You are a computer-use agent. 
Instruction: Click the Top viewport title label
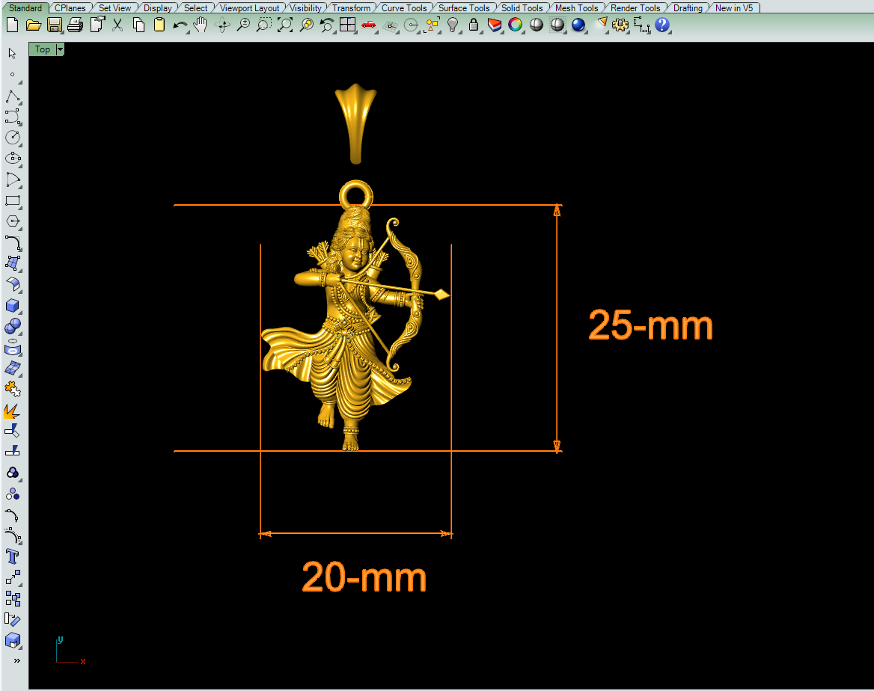(43, 49)
